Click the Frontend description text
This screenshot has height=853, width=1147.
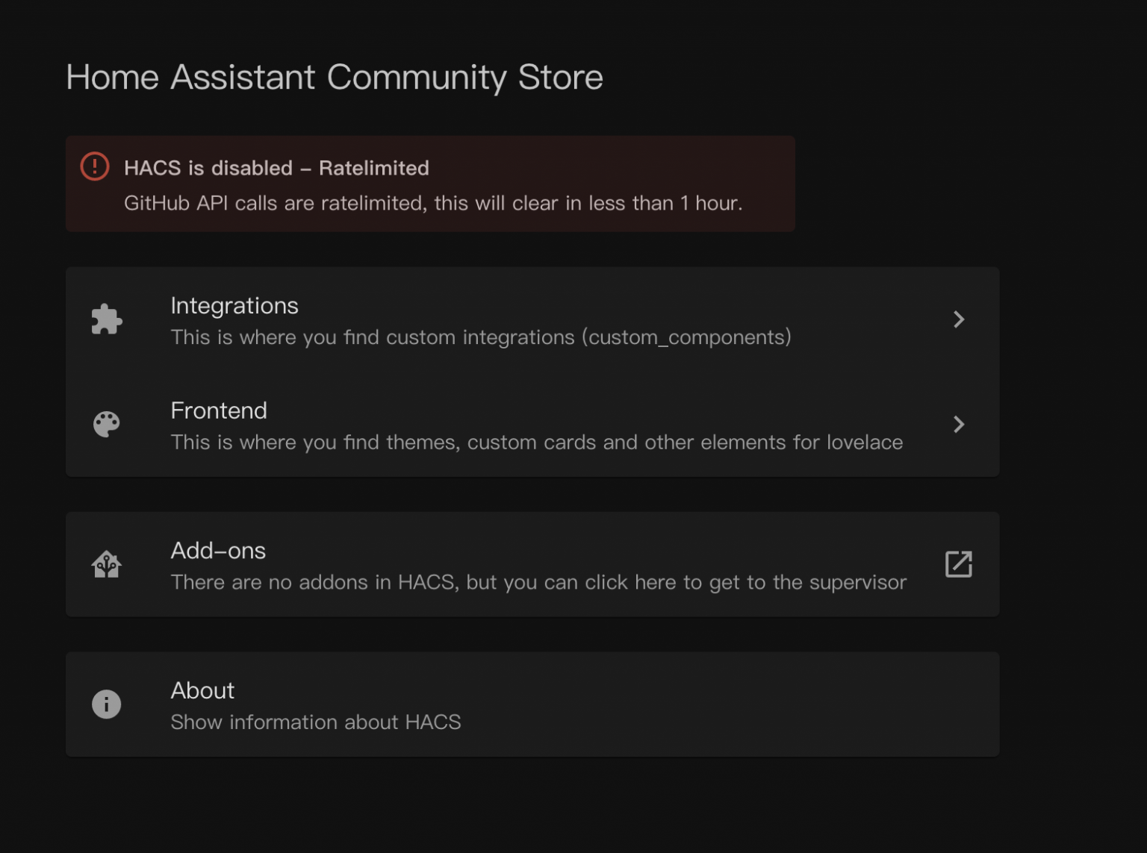[x=536, y=442]
